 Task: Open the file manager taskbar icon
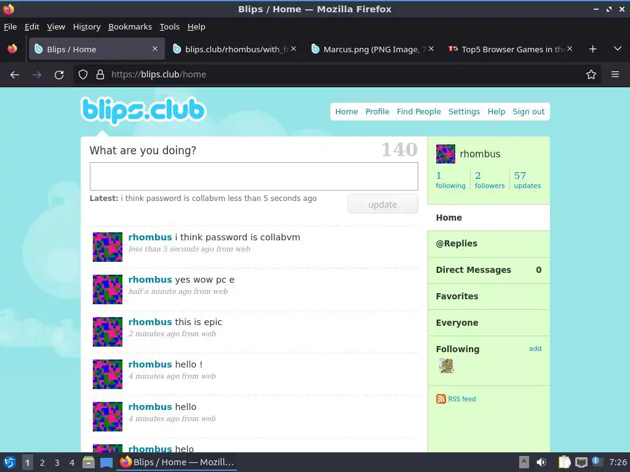[89, 462]
